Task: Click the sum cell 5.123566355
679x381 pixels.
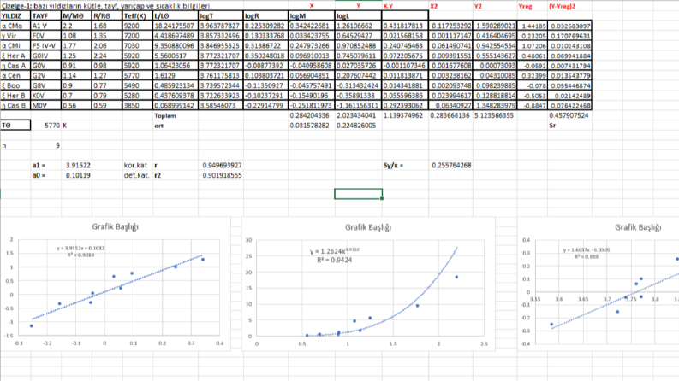Action: pyautogui.click(x=495, y=116)
